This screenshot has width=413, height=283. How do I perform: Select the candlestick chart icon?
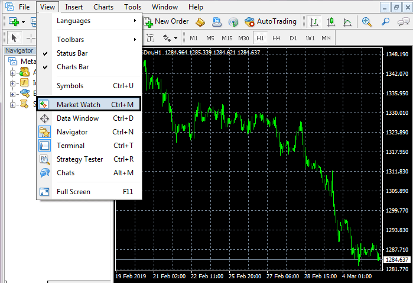[330, 22]
